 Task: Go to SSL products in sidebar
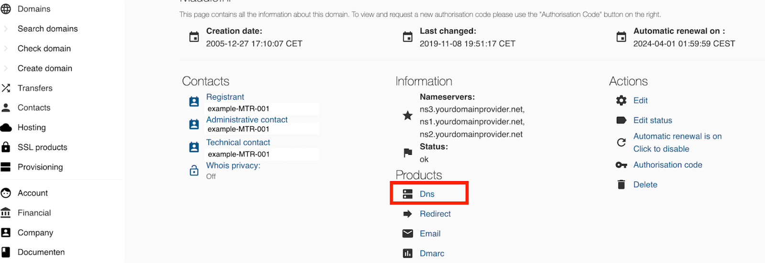click(42, 147)
